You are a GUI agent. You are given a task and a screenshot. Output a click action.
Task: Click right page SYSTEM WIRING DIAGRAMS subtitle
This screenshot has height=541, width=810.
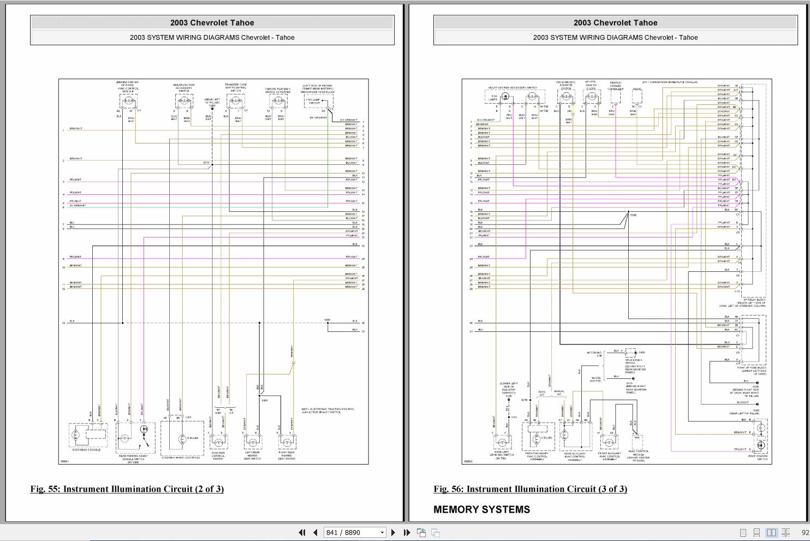(x=615, y=38)
